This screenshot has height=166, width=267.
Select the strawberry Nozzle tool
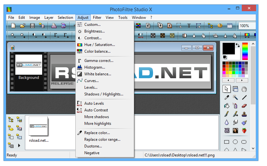coord(244,131)
